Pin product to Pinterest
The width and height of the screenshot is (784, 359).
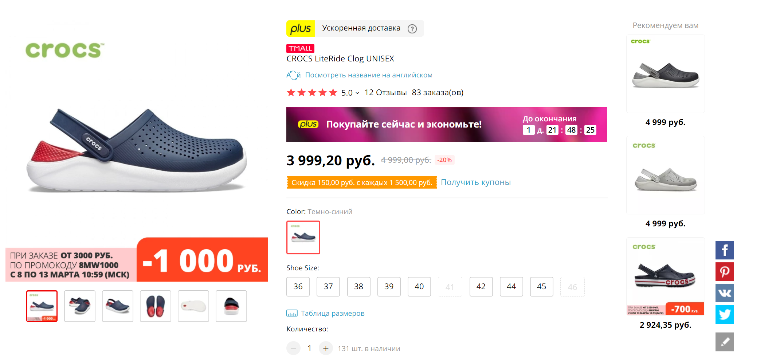[724, 271]
